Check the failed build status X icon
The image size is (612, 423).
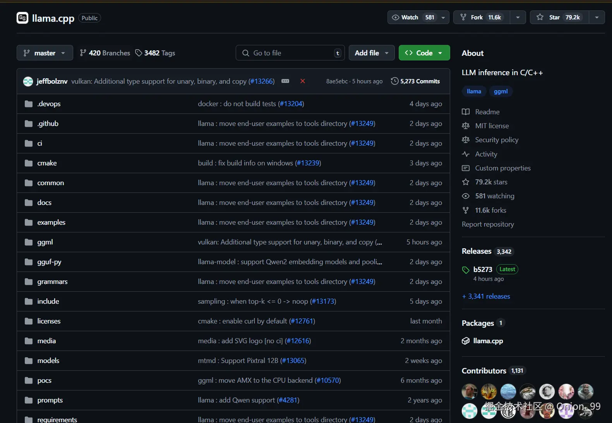coord(303,81)
